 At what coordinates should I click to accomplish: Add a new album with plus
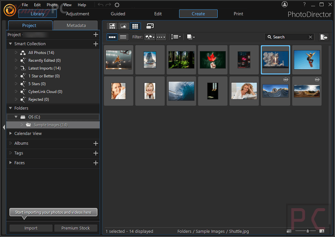point(96,143)
